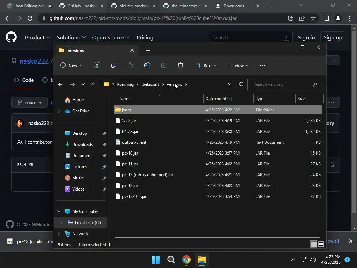Open Open Source menu on GitHub
Viewport: 357px width, 268px height.
point(111,38)
